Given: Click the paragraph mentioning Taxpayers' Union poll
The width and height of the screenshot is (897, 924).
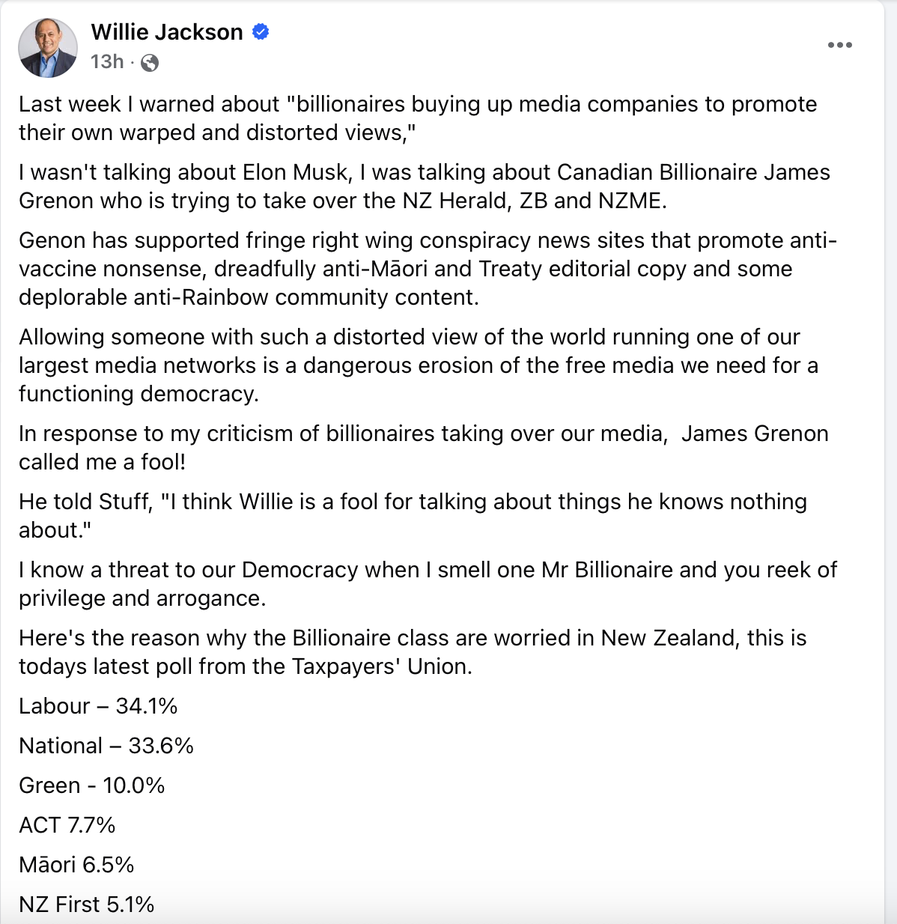Looking at the screenshot, I should point(413,652).
